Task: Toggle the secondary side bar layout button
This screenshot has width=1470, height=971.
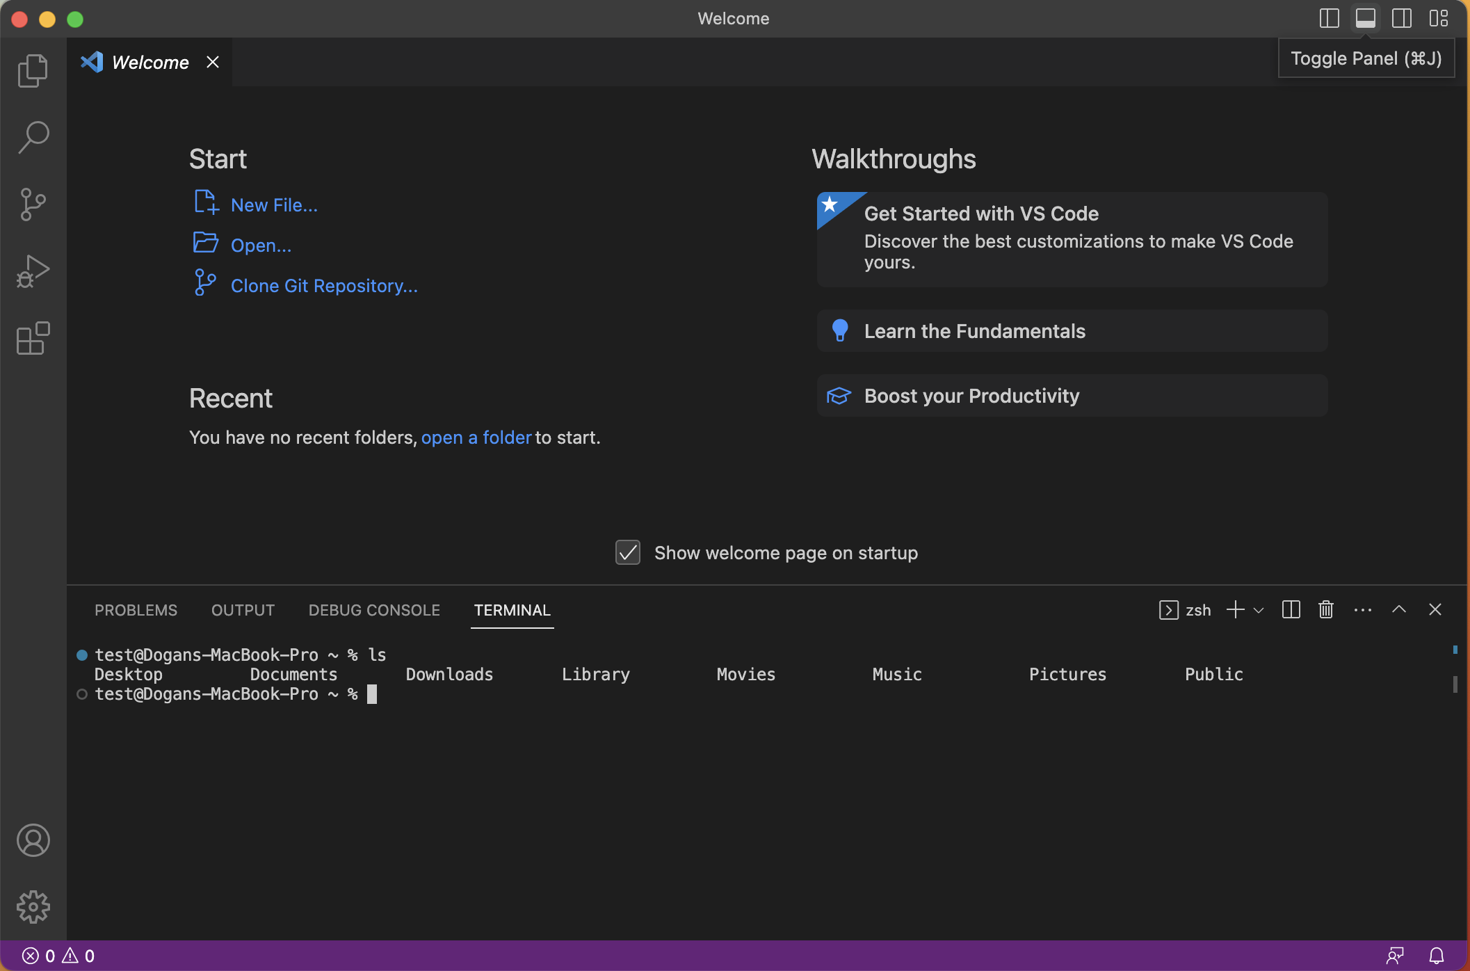Action: (1402, 19)
